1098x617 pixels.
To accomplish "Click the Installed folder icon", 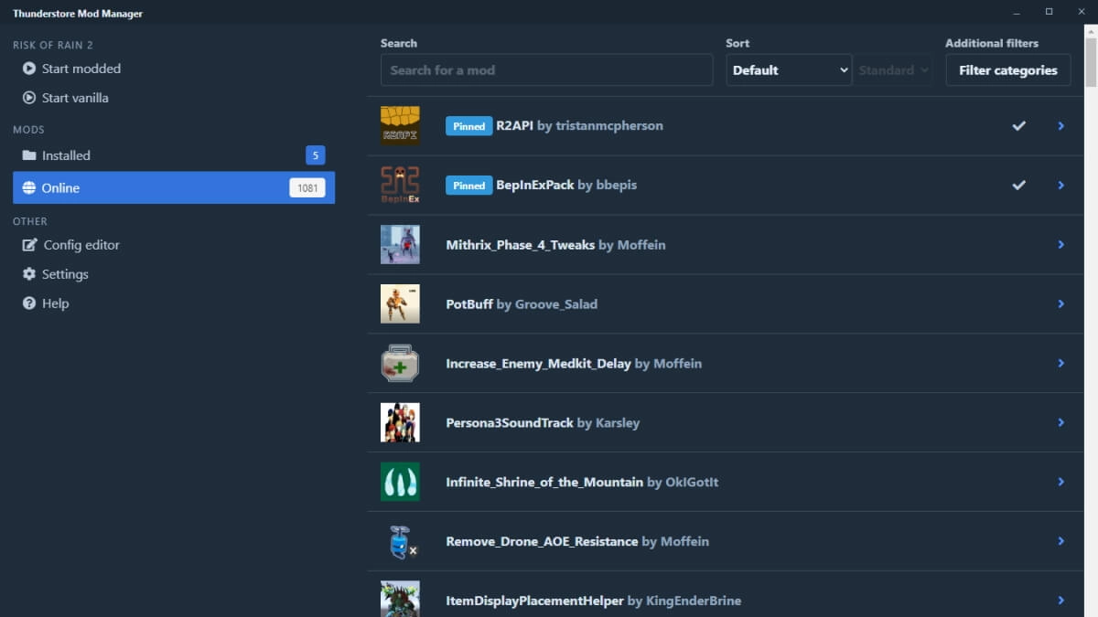I will (29, 155).
